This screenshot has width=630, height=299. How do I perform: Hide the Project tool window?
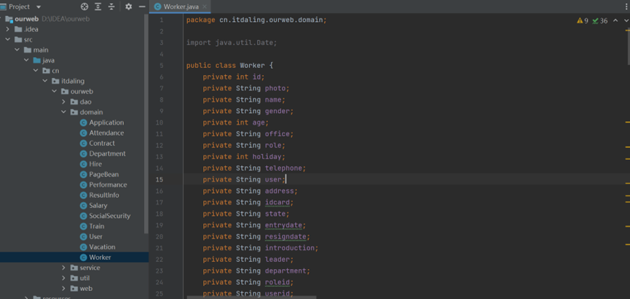[x=142, y=7]
